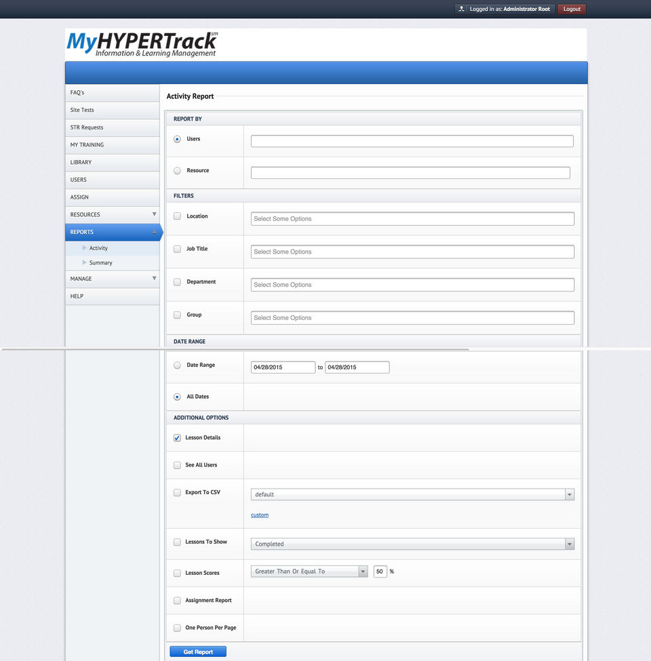Open MY TRAINING in the sidebar

pyautogui.click(x=113, y=145)
